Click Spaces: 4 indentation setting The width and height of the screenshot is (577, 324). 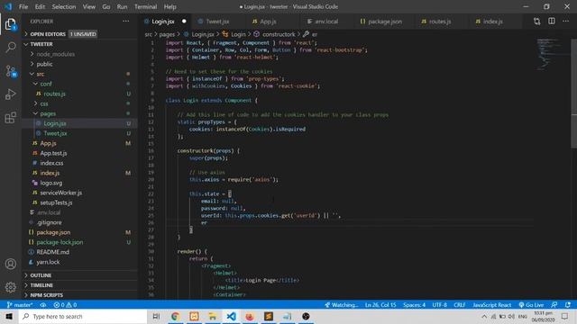click(x=414, y=305)
